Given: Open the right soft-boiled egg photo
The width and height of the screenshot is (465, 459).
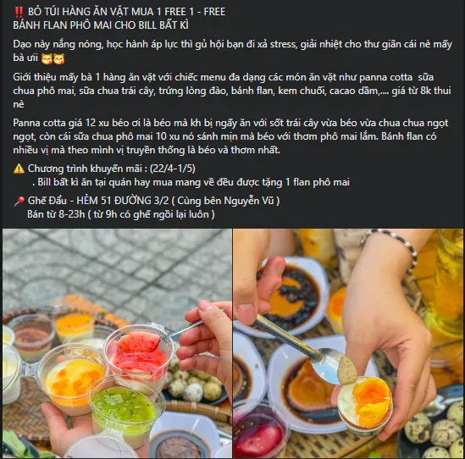Looking at the screenshot, I should pyautogui.click(x=348, y=343).
